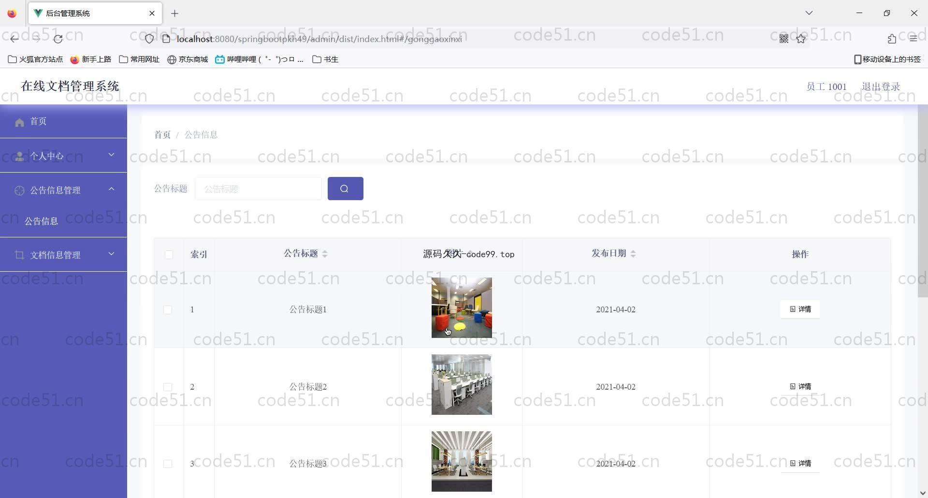The height and width of the screenshot is (498, 928).
Task: Click 退出登录 link
Action: [x=881, y=87]
